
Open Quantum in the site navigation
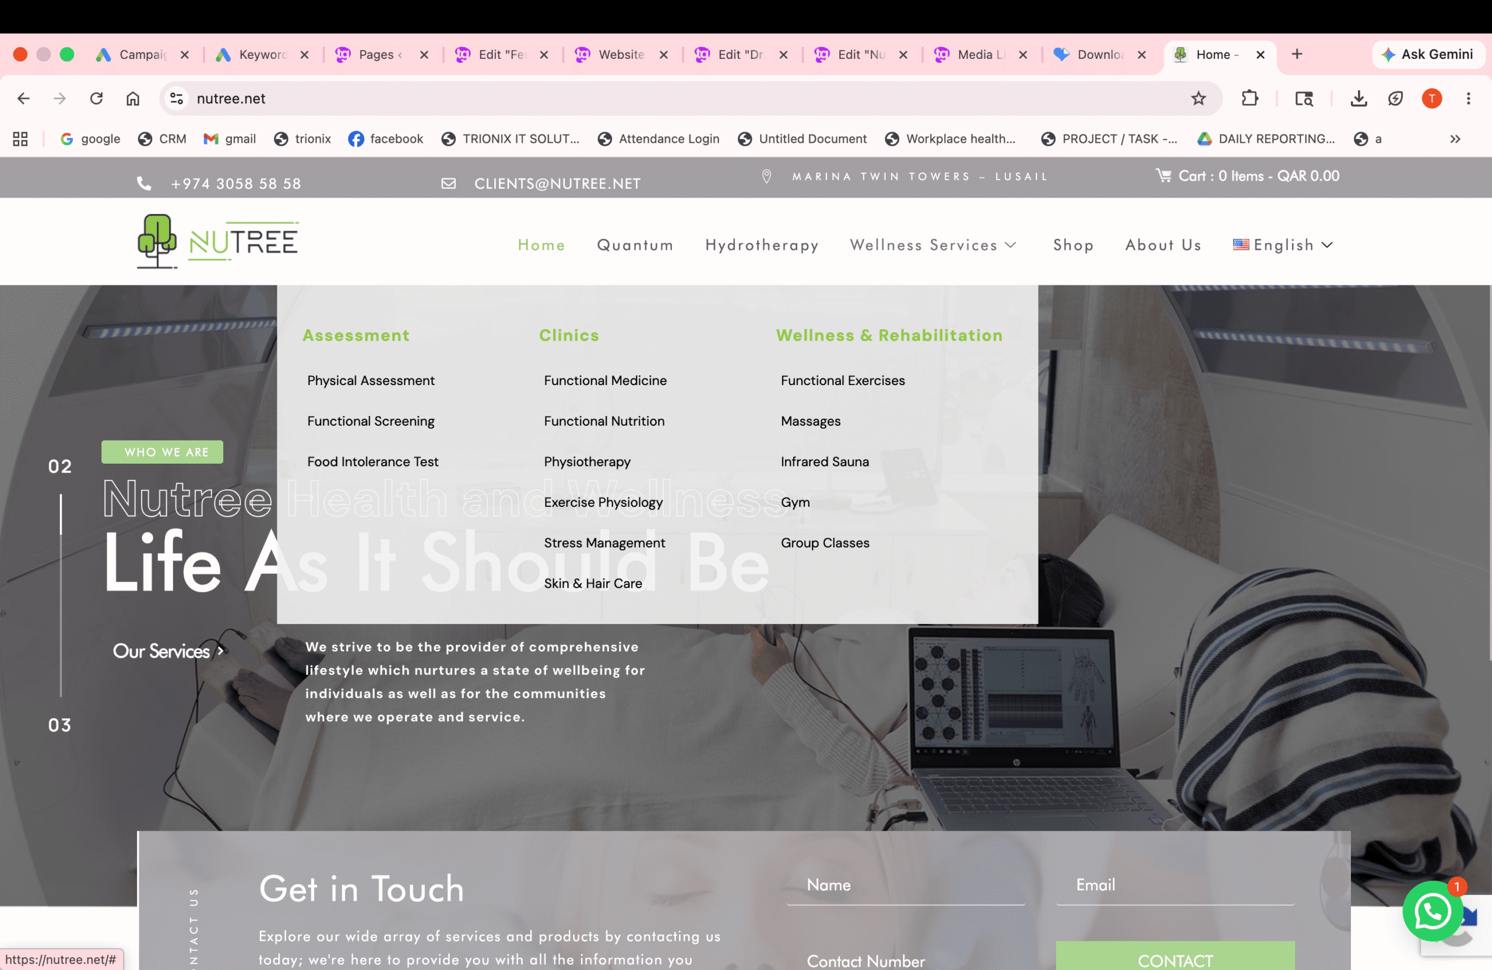tap(635, 245)
